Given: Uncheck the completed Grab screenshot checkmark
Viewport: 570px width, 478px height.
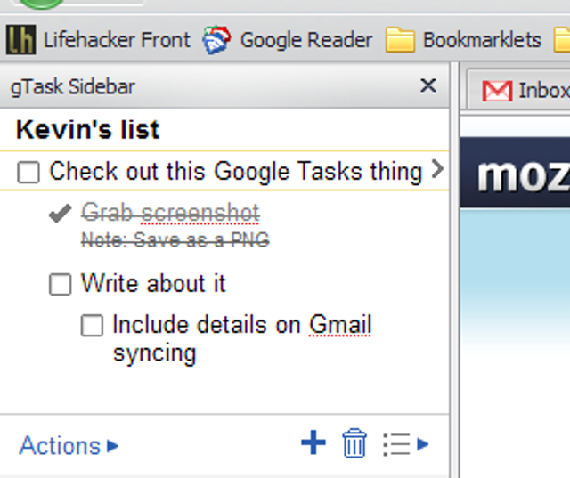Looking at the screenshot, I should pos(60,214).
